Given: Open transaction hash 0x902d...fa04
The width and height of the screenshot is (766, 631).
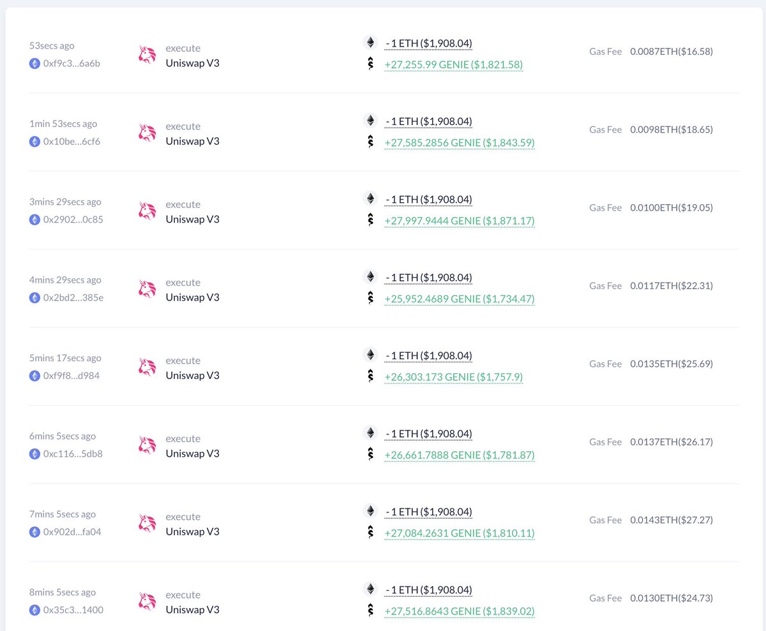Looking at the screenshot, I should point(72,532).
